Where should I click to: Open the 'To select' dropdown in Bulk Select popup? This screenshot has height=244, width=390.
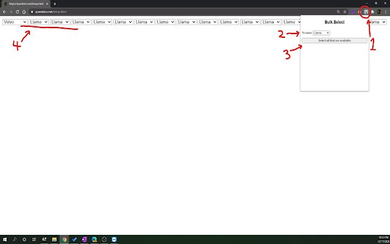[321, 33]
